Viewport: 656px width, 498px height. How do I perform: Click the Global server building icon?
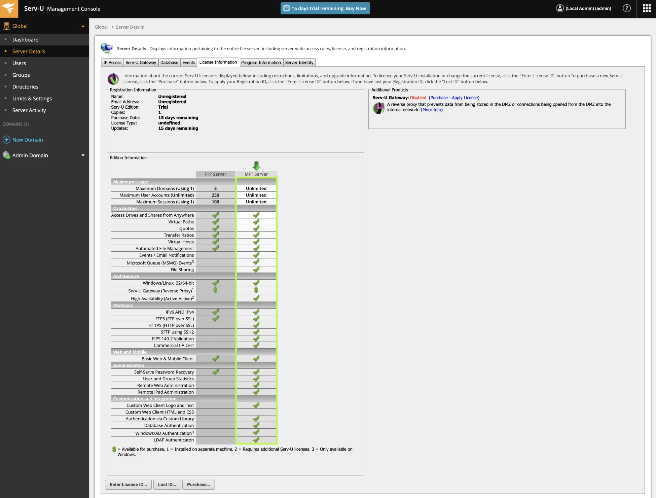pyautogui.click(x=6, y=26)
